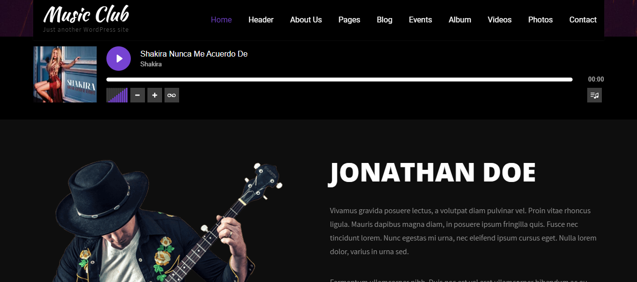The image size is (637, 282).
Task: Open the Blog menu item
Action: click(x=385, y=20)
